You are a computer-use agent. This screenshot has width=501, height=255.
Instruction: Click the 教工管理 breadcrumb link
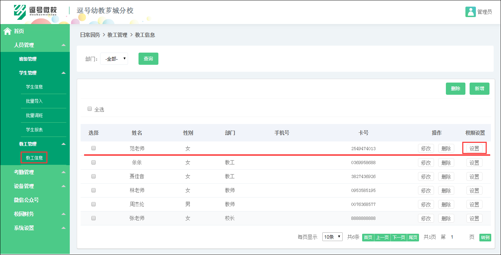pyautogui.click(x=117, y=35)
